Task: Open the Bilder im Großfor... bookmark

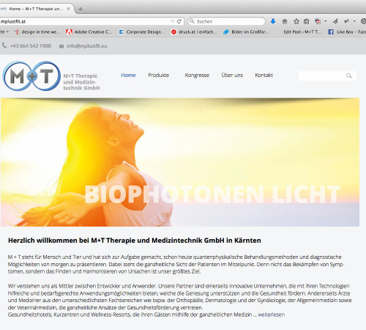Action: [x=247, y=32]
